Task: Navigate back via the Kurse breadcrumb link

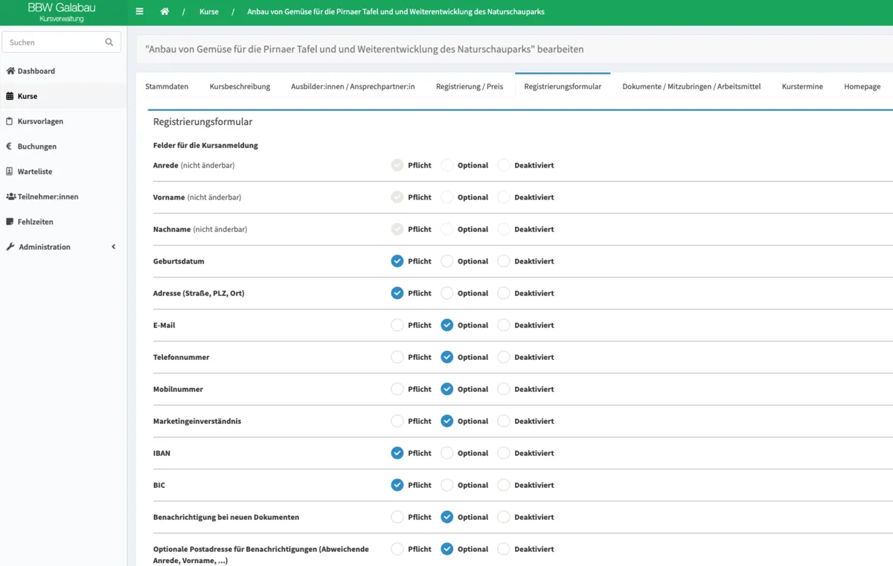Action: (x=209, y=12)
